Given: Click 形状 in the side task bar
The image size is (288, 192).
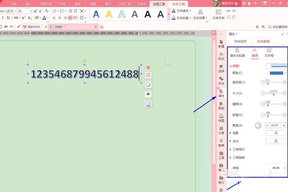Looking at the screenshot, I should pyautogui.click(x=221, y=81).
